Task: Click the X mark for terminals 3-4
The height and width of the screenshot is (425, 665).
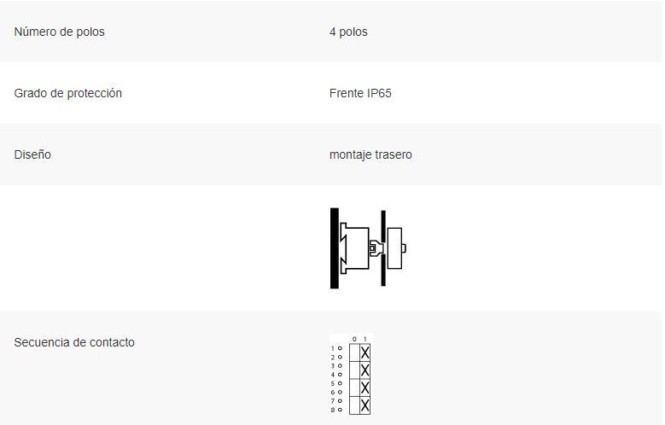Action: [x=365, y=370]
